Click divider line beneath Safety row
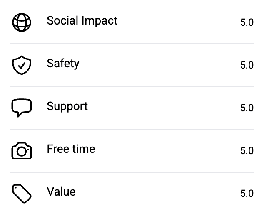 [132, 86]
